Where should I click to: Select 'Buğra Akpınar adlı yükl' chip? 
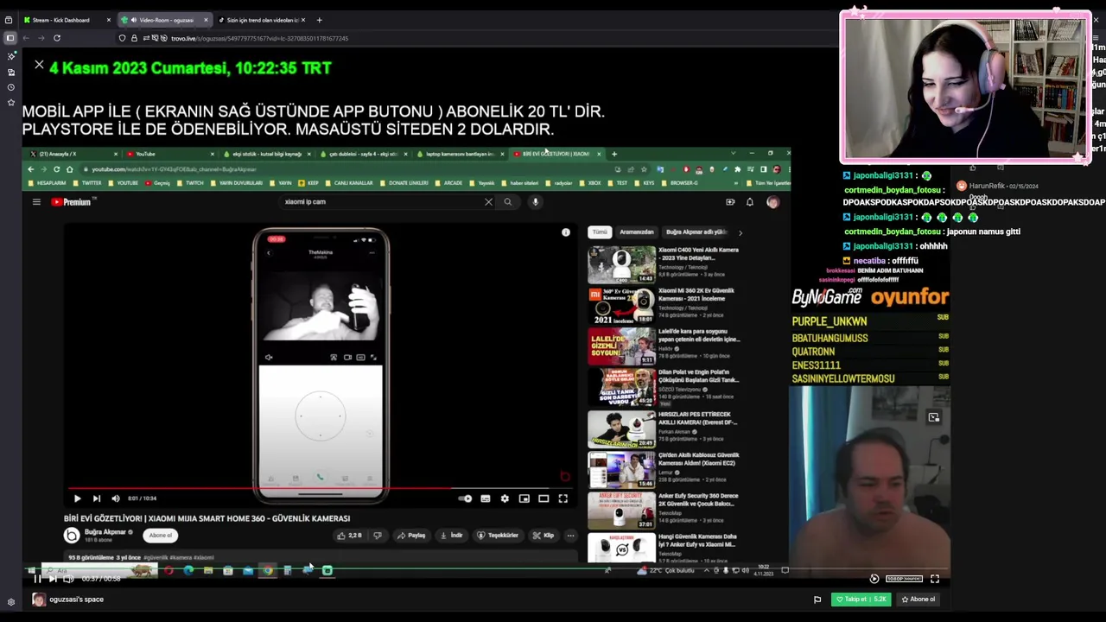pos(696,232)
